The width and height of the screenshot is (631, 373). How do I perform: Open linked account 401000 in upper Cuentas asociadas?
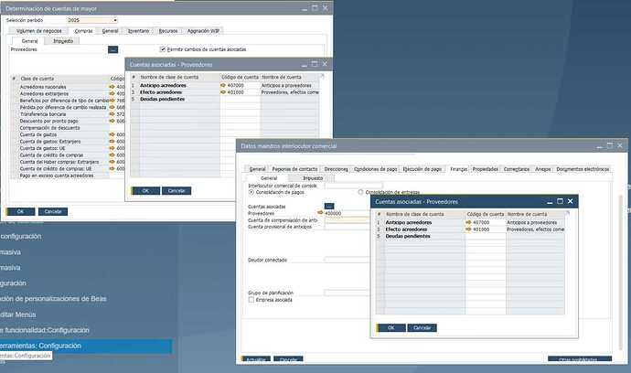224,92
